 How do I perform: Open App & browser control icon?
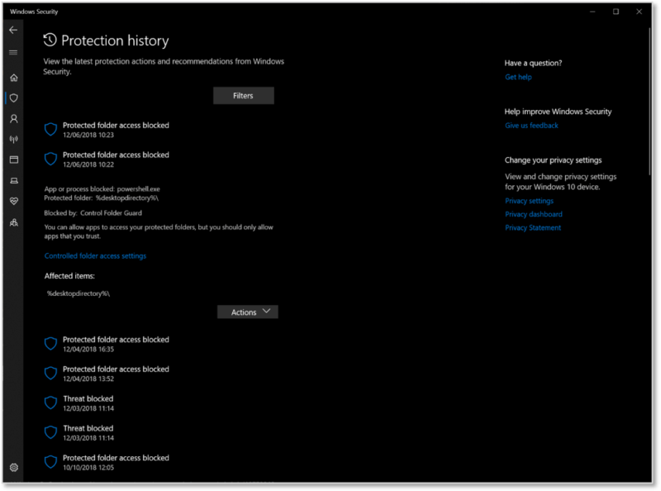(x=14, y=160)
